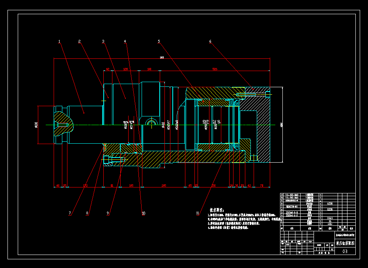The image size is (368, 268).
Task: Select the 45 bottom dimension text
Action: tap(190, 186)
